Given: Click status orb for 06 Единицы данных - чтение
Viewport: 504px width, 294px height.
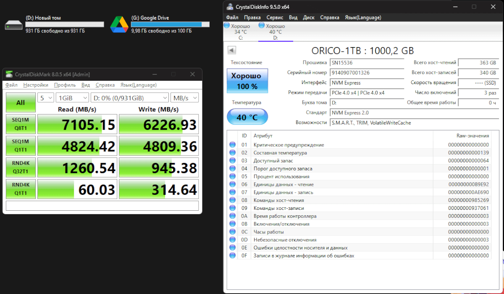Looking at the screenshot, I should click(232, 184).
